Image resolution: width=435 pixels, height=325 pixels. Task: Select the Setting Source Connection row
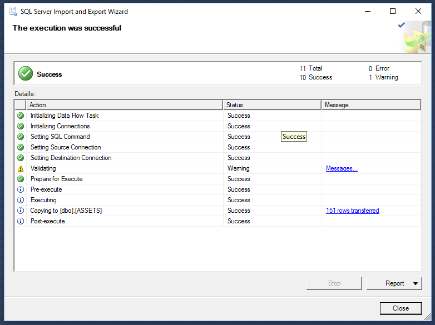pyautogui.click(x=217, y=147)
